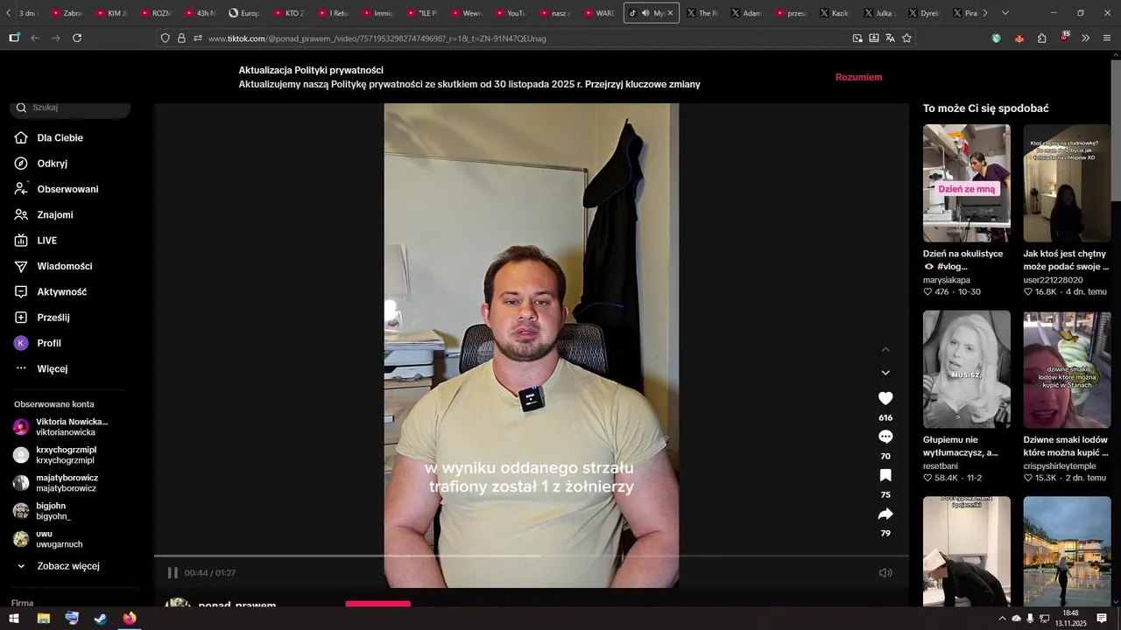Open marysiakapa profile link
This screenshot has width=1121, height=630.
pos(947,280)
